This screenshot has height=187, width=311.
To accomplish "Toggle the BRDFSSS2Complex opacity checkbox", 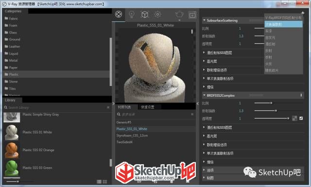I will [x=301, y=119].
